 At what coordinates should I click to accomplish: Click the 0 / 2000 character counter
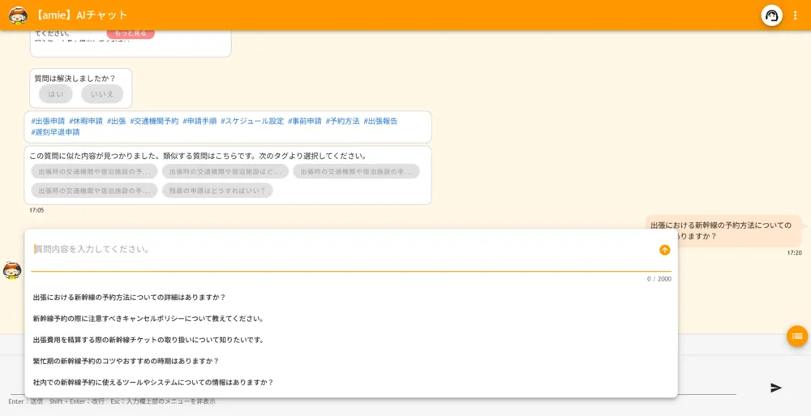coord(659,279)
